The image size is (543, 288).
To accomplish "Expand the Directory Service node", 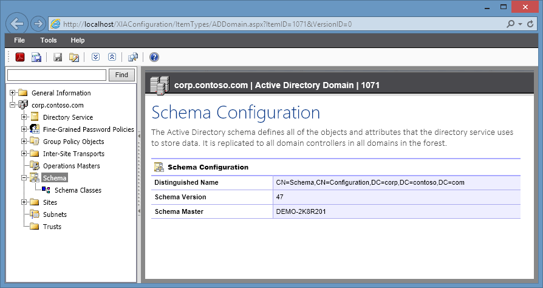I will (24, 117).
